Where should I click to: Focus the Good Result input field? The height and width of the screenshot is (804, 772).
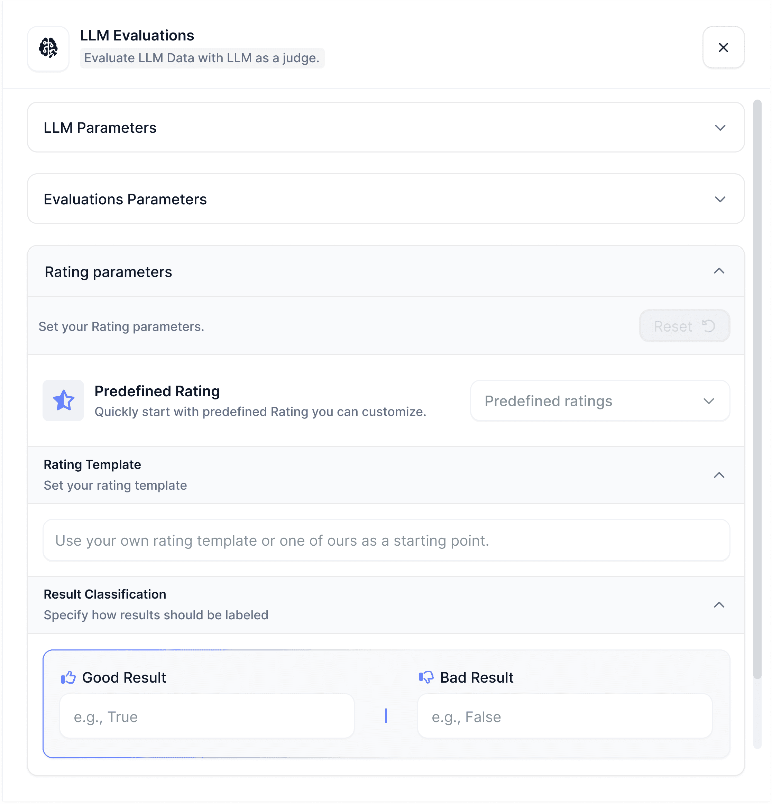[x=207, y=716]
